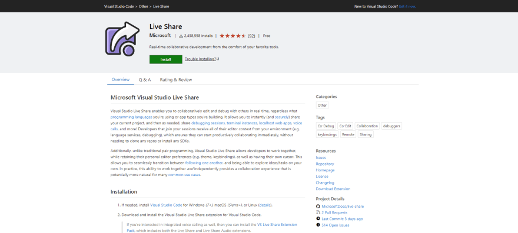This screenshot has width=518, height=233.
Task: Follow the programming languages link
Action: pos(131,117)
